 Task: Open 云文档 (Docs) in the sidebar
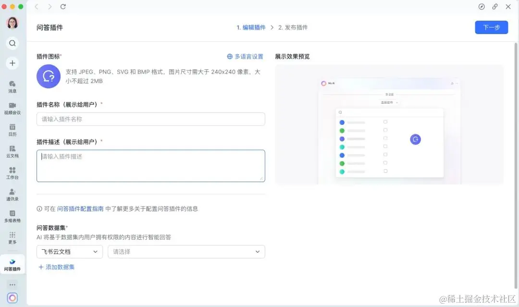coord(12,150)
